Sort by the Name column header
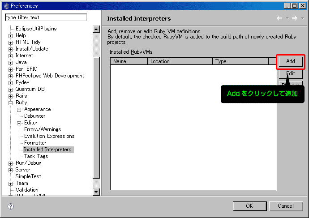Viewport: 309px width, 218px height. pyautogui.click(x=129, y=61)
